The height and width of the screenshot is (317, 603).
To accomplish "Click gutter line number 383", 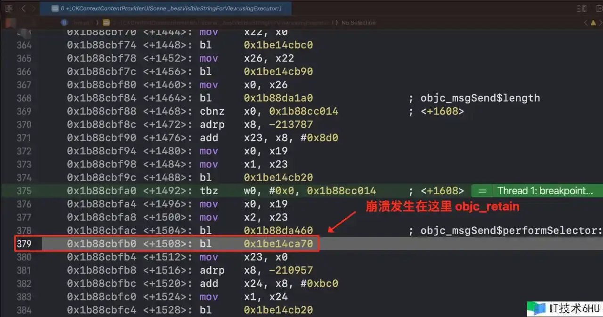I will pyautogui.click(x=24, y=297).
